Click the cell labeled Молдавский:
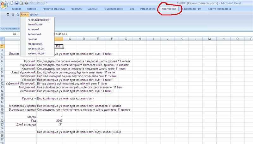Image resolution: width=253 pixels, height=144 pixels. (28, 87)
